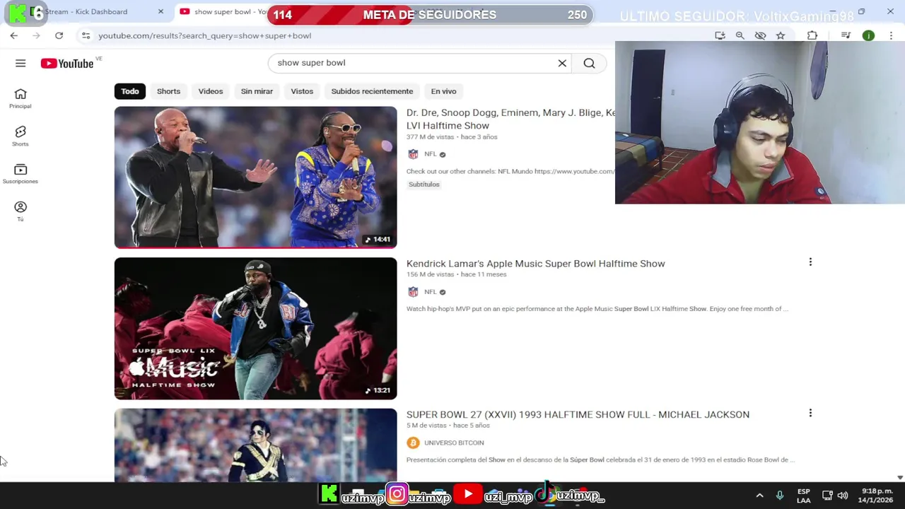Click the 156 M de vistas text
Viewport: 905px width, 509px height.
tap(430, 274)
